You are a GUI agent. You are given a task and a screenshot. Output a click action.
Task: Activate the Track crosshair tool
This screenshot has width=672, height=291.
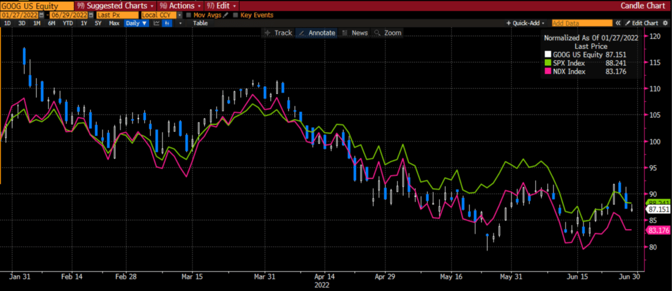[x=279, y=33]
